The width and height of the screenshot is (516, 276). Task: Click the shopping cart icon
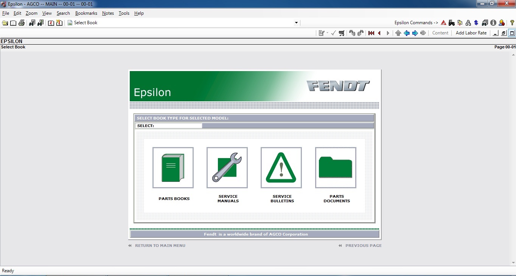click(x=342, y=33)
